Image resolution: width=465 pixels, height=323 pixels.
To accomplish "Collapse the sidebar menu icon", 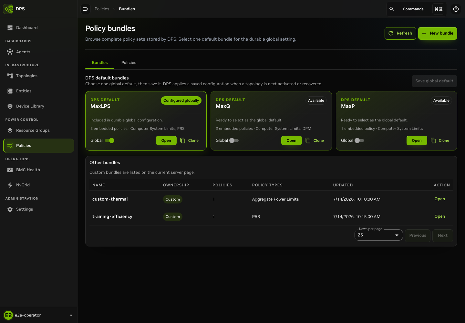I will 86,9.
